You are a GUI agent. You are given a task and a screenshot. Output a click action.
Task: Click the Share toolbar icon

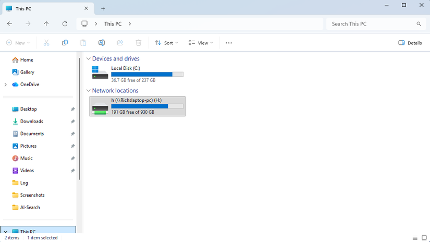[120, 43]
